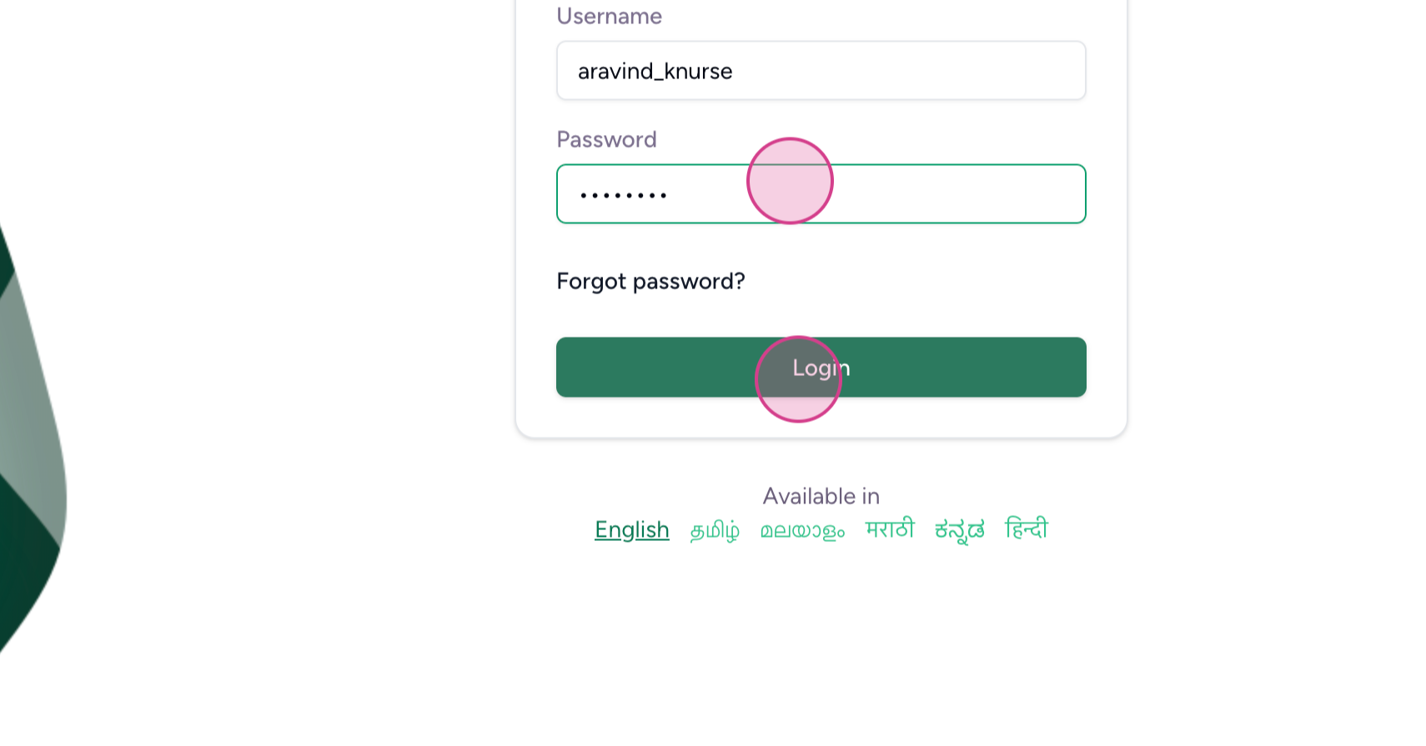
Task: Click the green Login bar
Action: pos(821,367)
